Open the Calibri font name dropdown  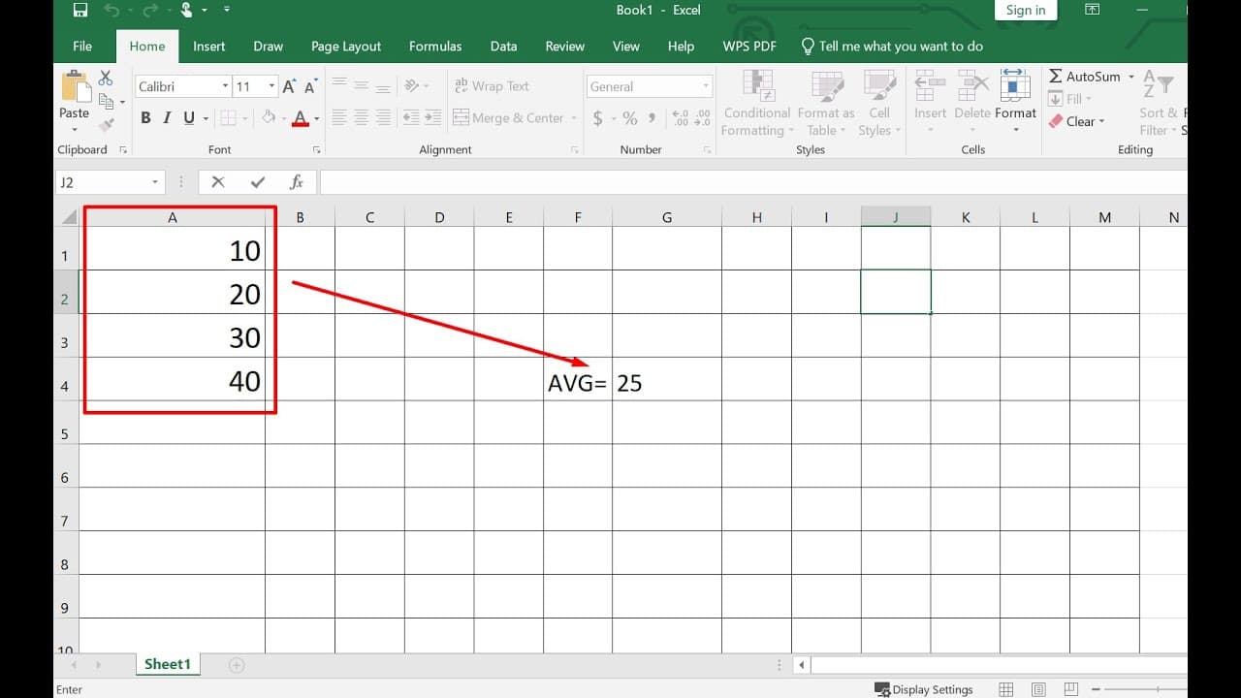point(225,86)
